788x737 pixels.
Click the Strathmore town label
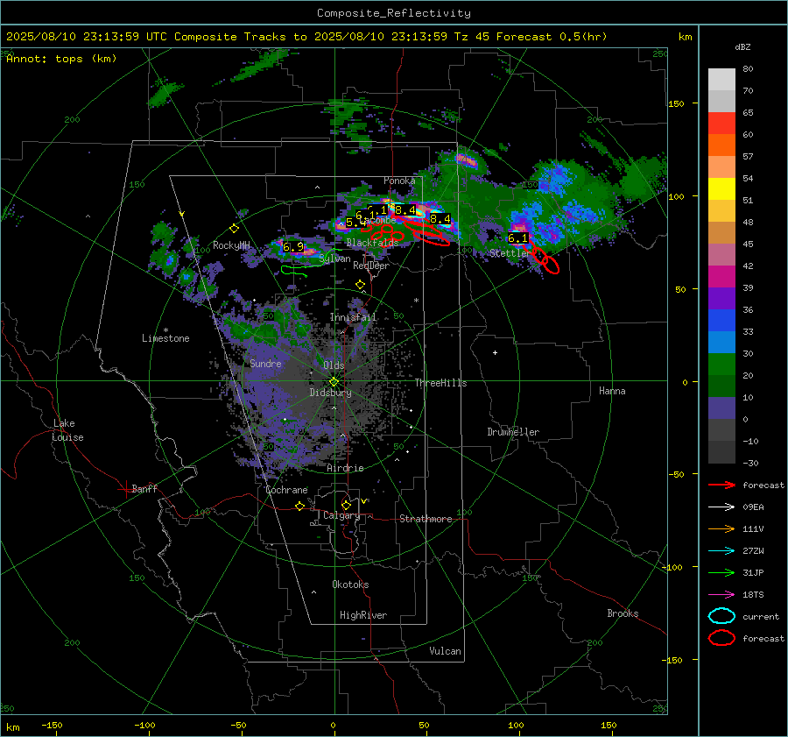click(426, 519)
